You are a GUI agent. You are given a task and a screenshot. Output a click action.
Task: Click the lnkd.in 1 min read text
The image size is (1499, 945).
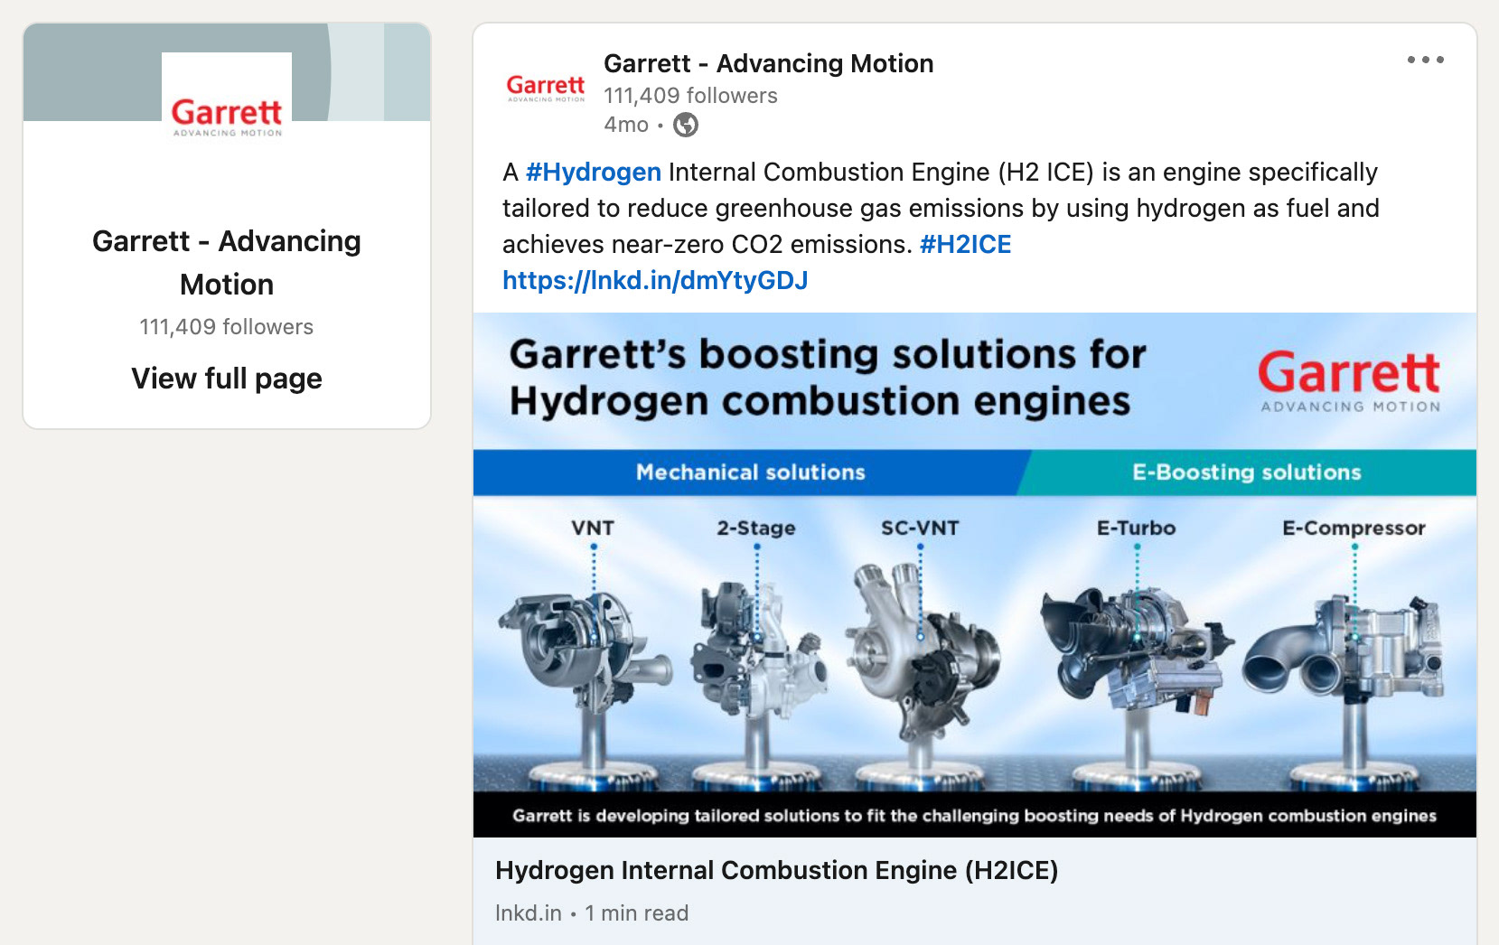click(x=592, y=913)
